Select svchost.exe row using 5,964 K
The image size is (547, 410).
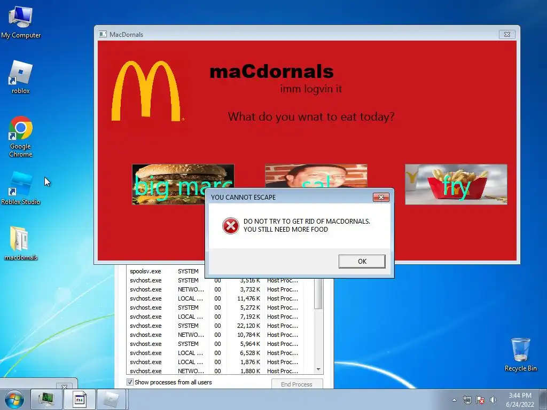coord(220,344)
